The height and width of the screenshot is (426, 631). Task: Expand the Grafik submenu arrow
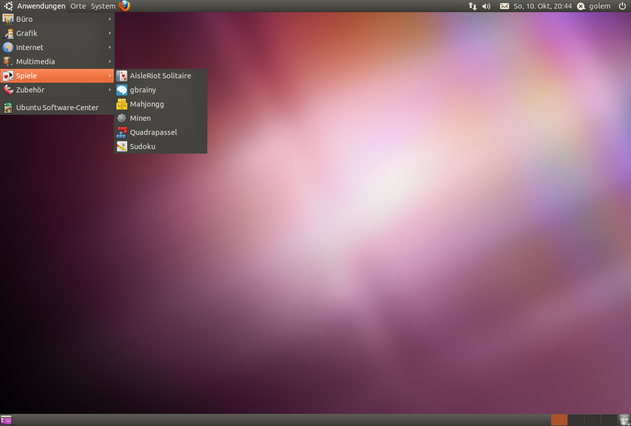110,33
